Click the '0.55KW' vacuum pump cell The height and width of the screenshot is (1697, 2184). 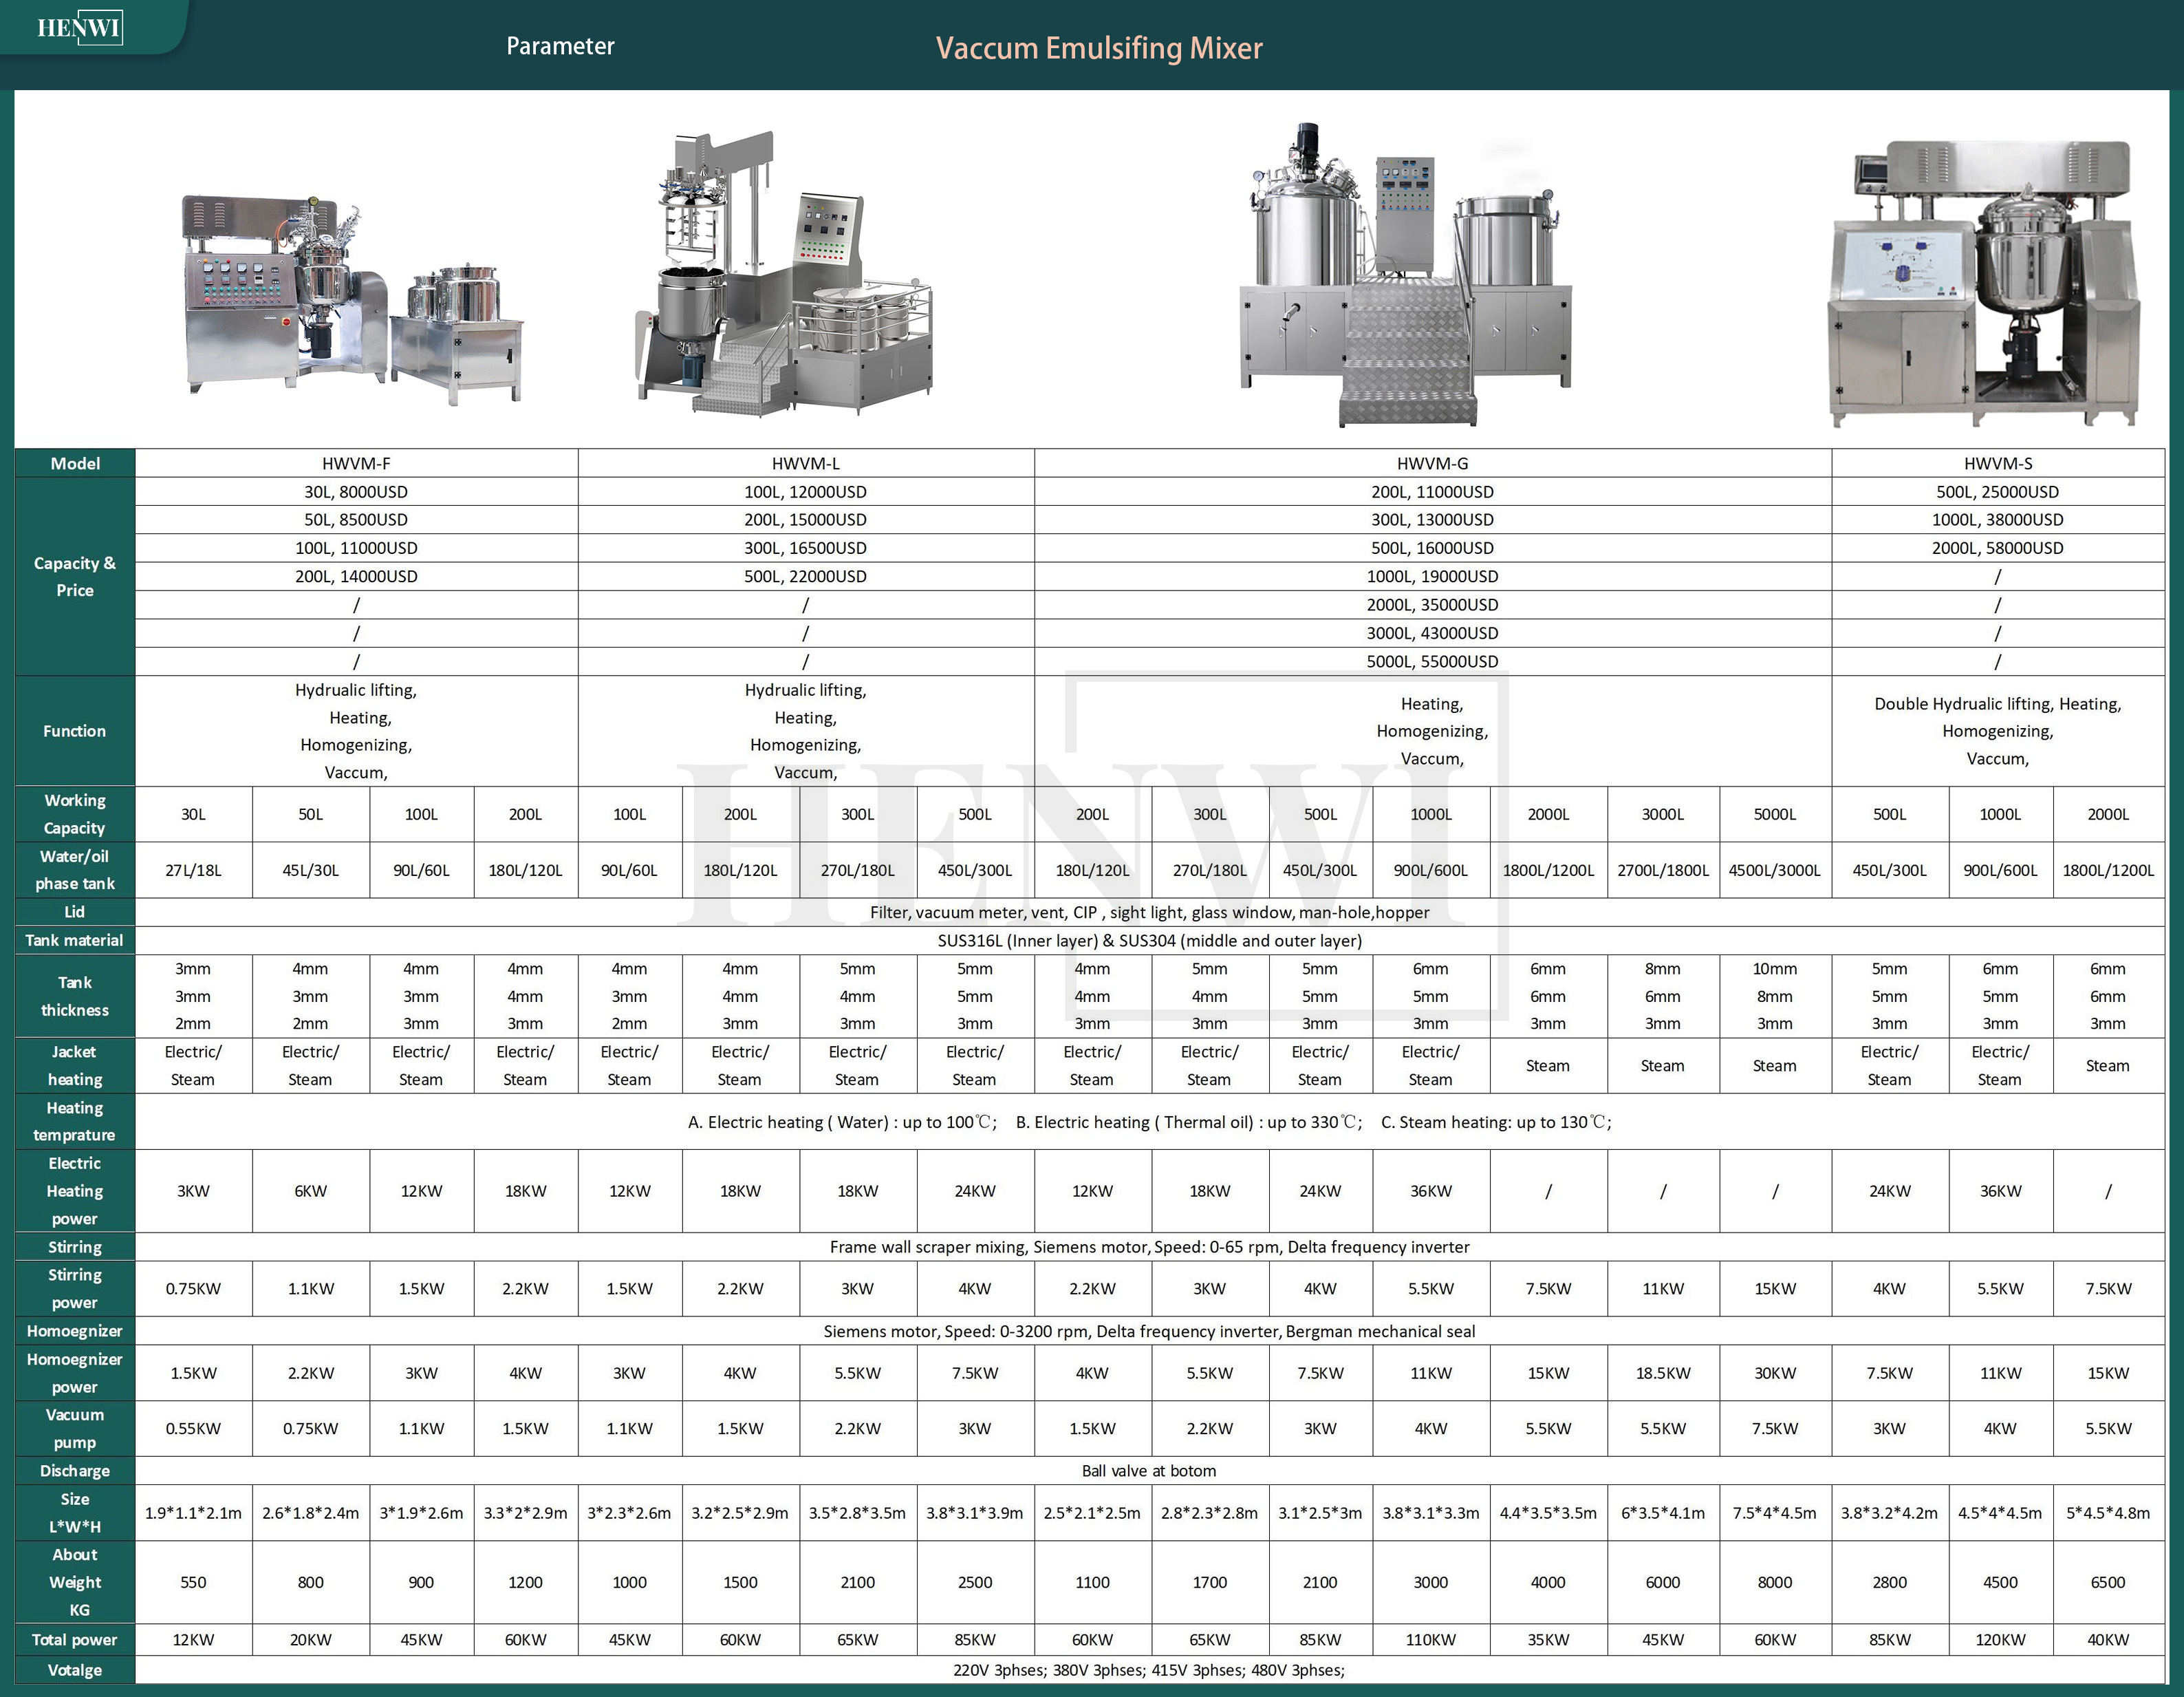point(194,1429)
